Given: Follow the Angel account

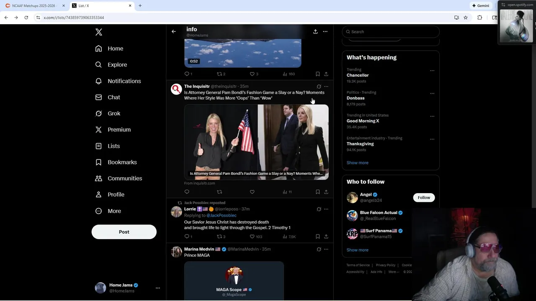Looking at the screenshot, I should click(424, 197).
